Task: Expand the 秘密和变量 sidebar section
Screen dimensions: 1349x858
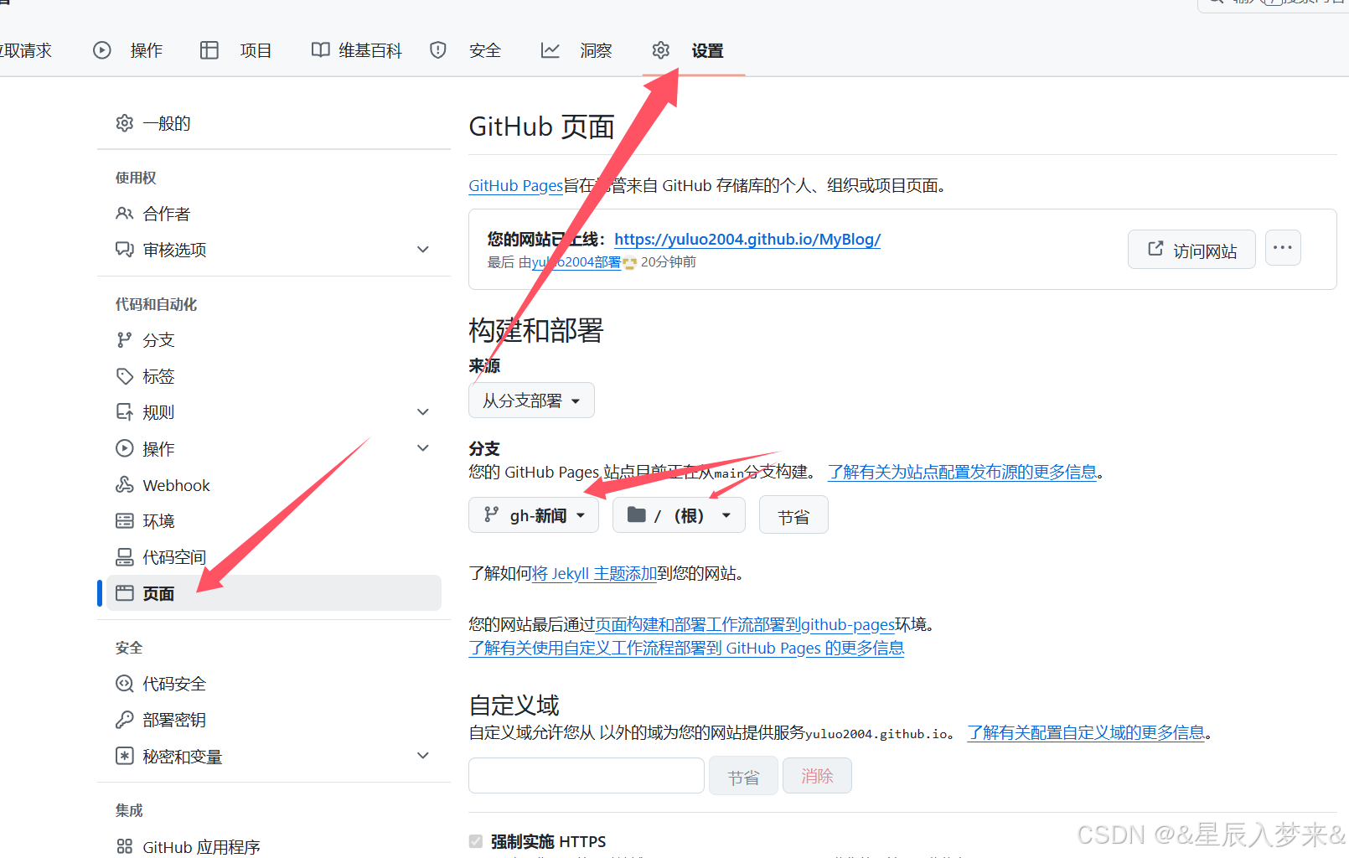Action: coord(423,755)
